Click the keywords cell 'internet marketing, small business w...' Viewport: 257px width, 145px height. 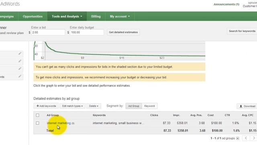pos(118,123)
